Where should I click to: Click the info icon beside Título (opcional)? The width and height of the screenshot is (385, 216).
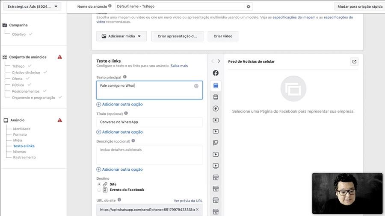[x=126, y=114]
